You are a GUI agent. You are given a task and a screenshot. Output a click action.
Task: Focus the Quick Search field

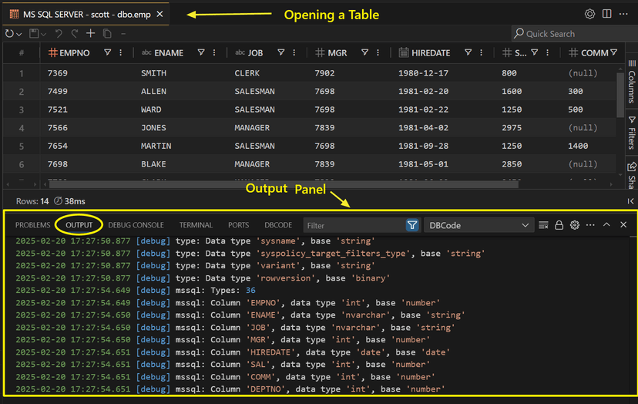[x=574, y=33]
